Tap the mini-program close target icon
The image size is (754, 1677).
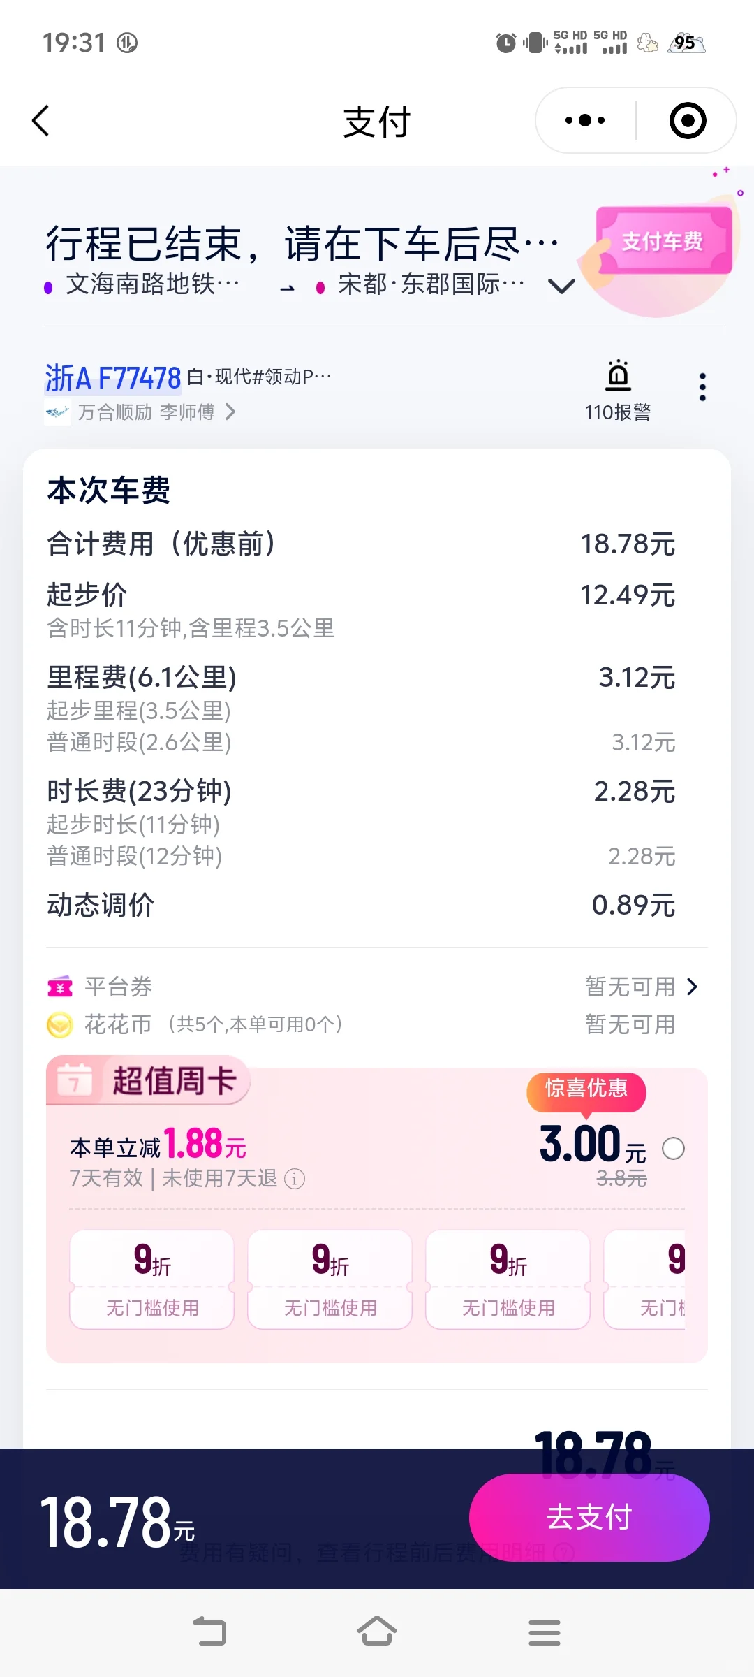(688, 120)
